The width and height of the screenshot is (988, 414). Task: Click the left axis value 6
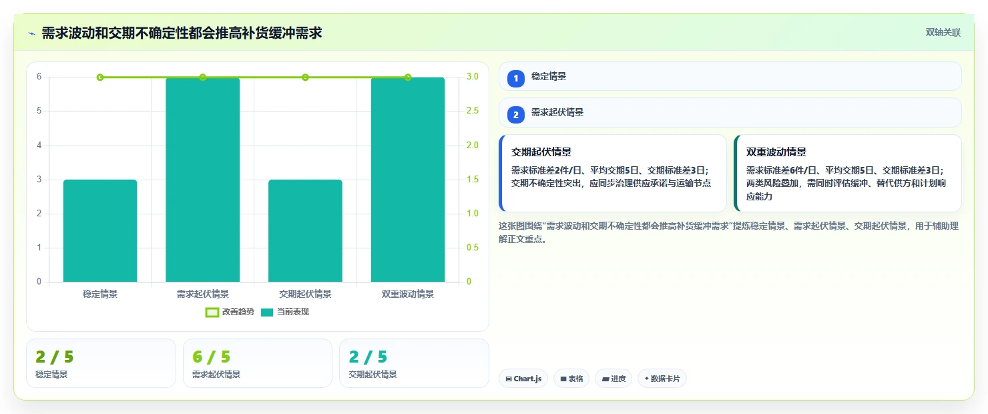click(39, 77)
